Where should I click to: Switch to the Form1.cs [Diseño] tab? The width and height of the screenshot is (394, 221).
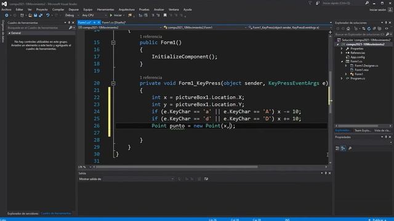coord(114,22)
